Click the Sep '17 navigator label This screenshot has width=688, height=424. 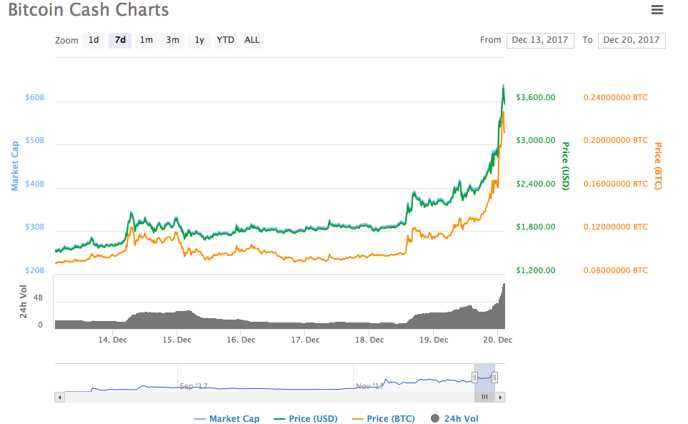click(x=194, y=386)
